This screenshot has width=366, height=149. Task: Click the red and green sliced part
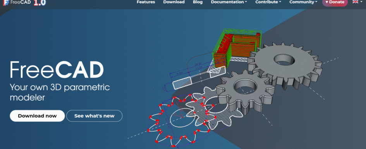pyautogui.click(x=236, y=47)
